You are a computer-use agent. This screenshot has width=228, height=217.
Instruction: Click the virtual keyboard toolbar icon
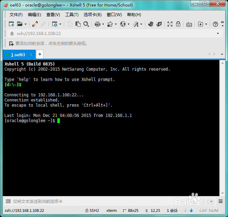pos(189,24)
